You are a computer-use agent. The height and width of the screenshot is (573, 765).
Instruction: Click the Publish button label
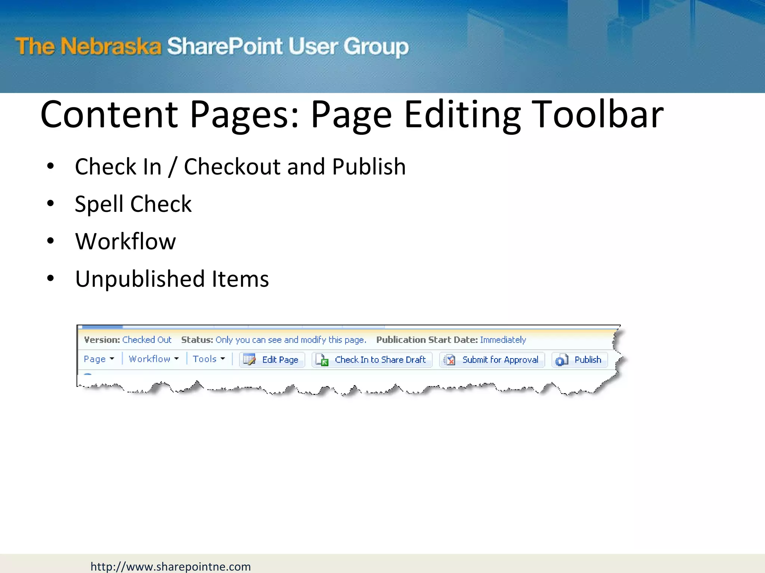pos(588,360)
